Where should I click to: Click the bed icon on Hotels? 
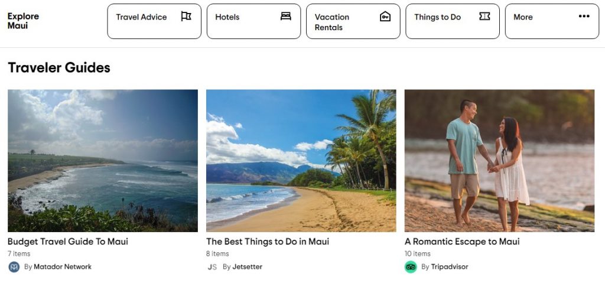[286, 17]
